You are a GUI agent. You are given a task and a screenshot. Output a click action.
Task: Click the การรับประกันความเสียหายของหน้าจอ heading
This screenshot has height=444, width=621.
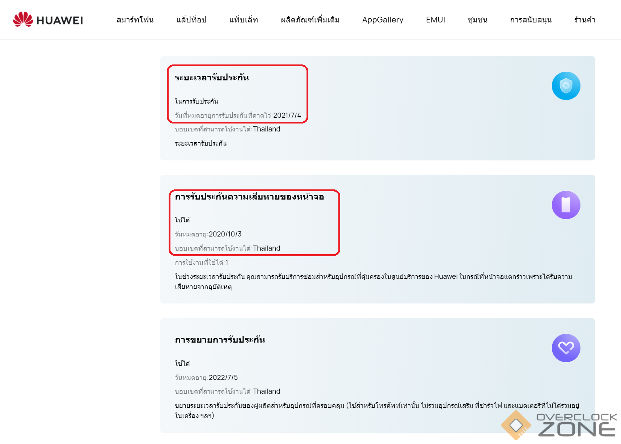249,197
